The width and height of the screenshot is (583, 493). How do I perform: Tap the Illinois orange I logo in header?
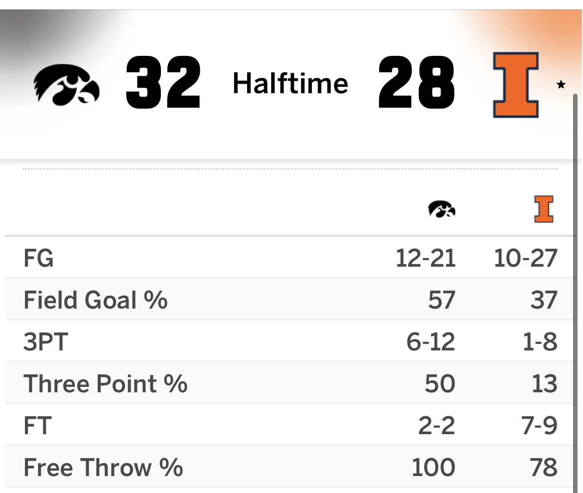(516, 85)
